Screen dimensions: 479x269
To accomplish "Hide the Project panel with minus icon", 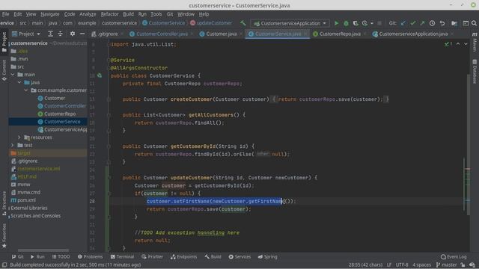I will [x=82, y=34].
